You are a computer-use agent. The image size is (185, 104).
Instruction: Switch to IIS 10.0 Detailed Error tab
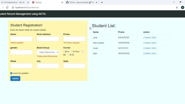tap(13, 2)
